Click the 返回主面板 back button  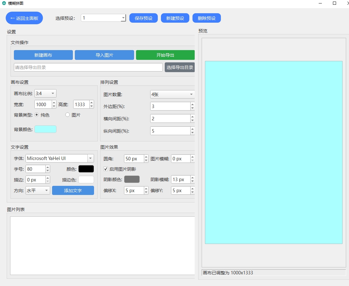point(24,18)
